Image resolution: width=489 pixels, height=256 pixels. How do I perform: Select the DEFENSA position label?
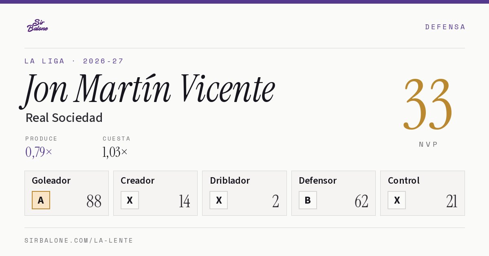click(x=445, y=27)
